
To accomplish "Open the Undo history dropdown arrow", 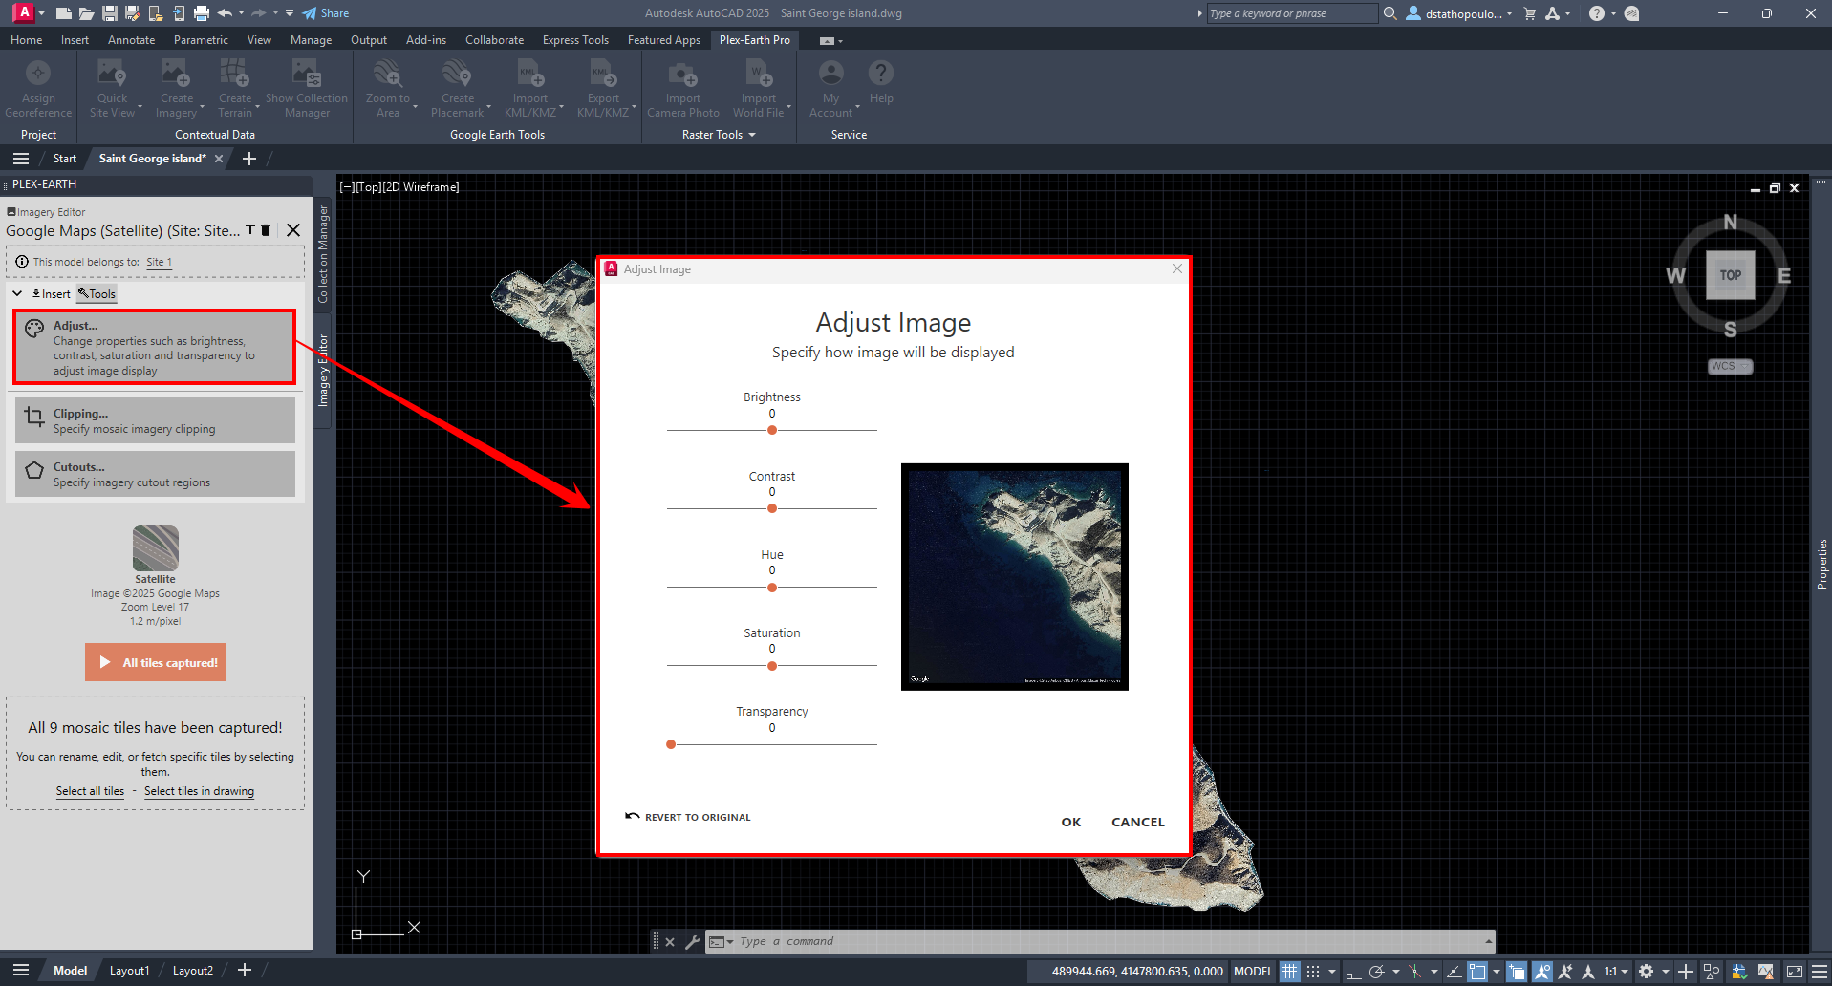I will click(241, 13).
